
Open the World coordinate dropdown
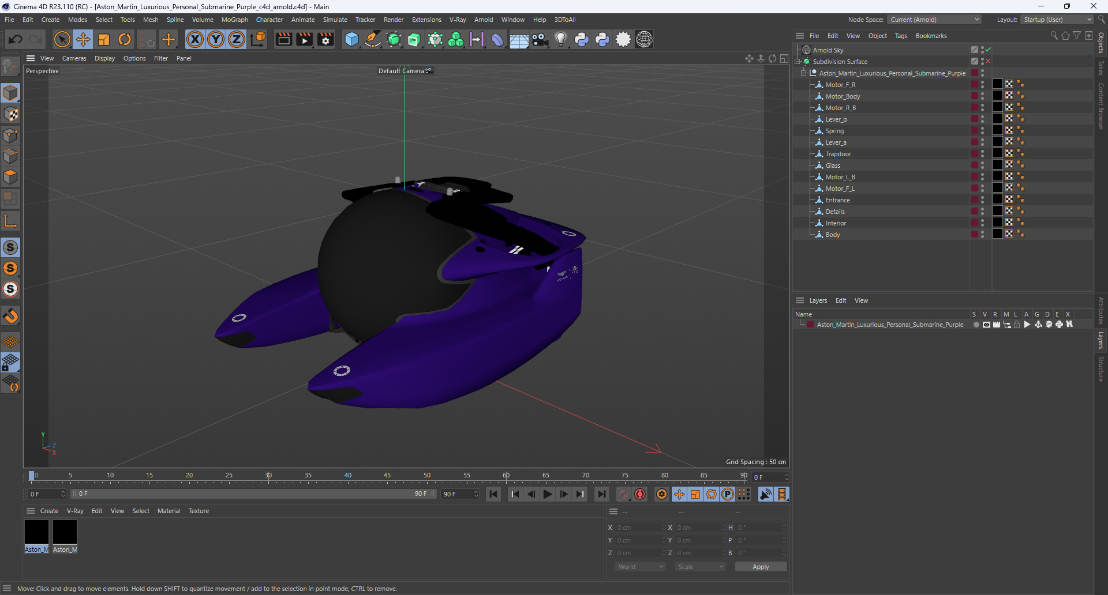[641, 567]
